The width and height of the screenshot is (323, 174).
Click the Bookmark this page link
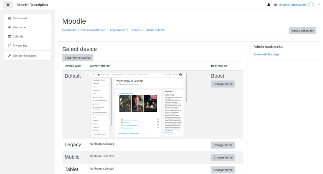[266, 54]
